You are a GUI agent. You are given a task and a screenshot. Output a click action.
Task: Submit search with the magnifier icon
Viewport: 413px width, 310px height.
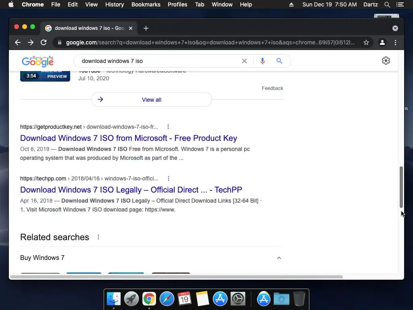click(279, 61)
